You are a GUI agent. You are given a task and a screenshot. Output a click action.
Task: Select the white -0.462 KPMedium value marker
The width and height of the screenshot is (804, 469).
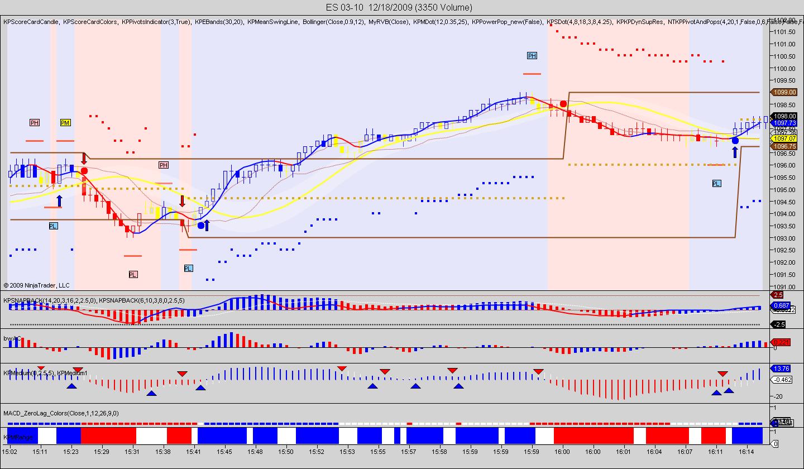(781, 380)
